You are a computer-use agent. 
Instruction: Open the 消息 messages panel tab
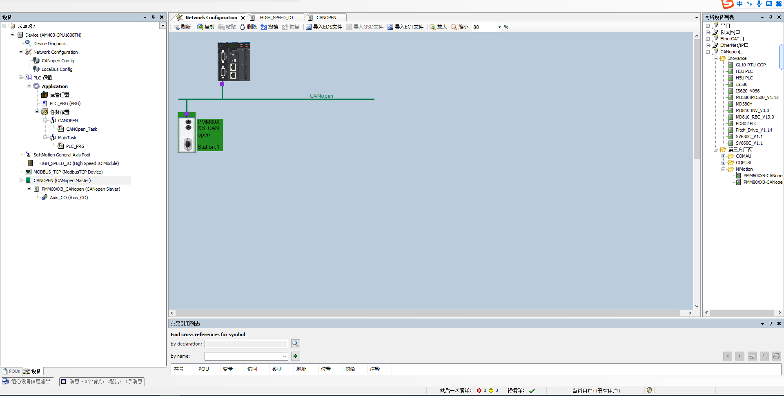coord(102,381)
